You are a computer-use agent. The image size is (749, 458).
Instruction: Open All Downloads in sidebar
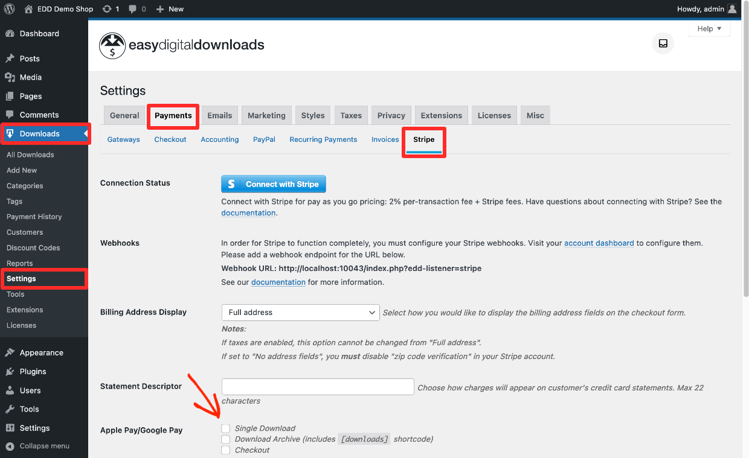tap(30, 155)
